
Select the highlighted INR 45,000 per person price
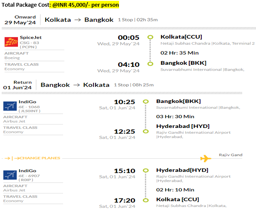[x=84, y=5]
